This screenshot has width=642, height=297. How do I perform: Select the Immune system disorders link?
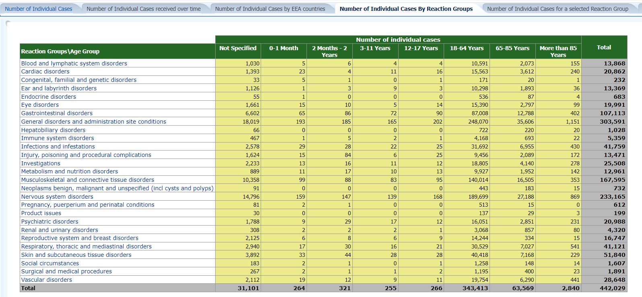coord(58,138)
